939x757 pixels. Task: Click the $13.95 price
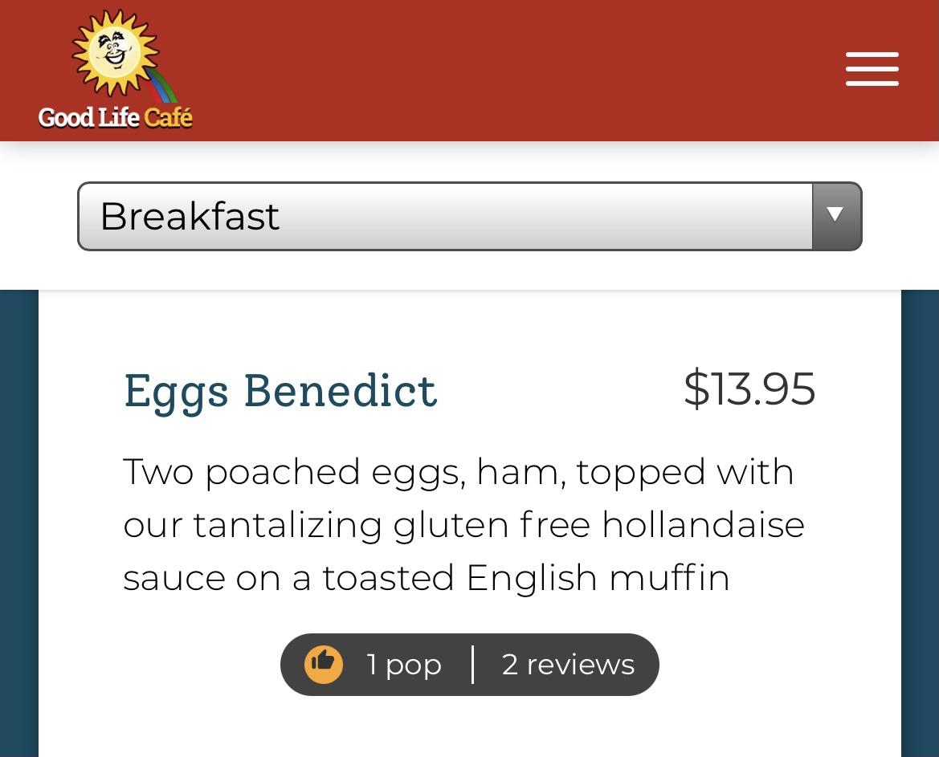(749, 389)
